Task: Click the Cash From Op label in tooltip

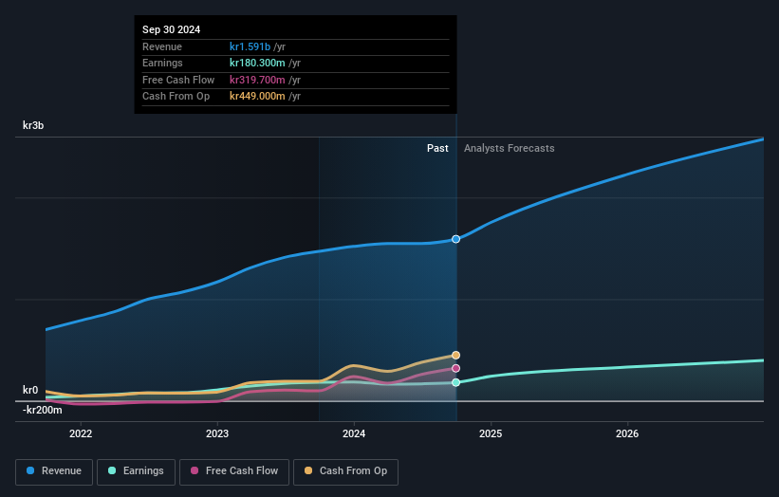Action: click(x=176, y=97)
